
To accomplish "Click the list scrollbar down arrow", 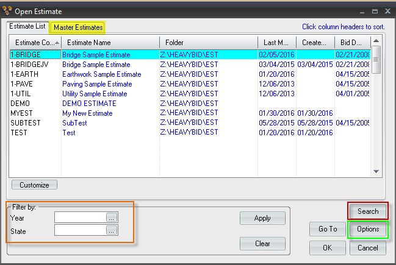I will click(376, 172).
